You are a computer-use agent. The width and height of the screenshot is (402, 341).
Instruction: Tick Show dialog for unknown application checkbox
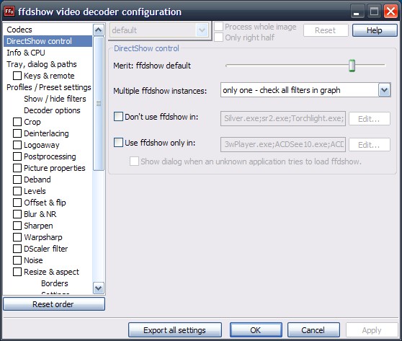tap(134, 161)
